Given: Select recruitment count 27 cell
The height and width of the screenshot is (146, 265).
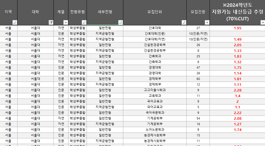Looking at the screenshot, I should (x=198, y=28).
